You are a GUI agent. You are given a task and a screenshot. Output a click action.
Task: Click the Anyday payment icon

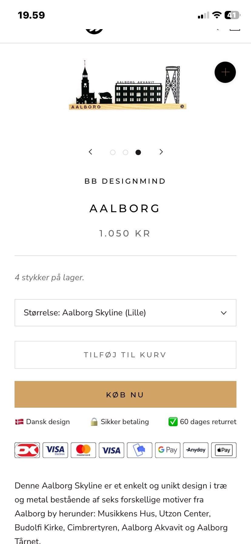pos(196,450)
